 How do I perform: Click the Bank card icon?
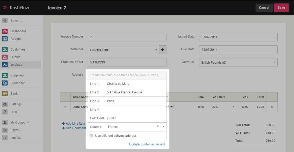click(5, 93)
